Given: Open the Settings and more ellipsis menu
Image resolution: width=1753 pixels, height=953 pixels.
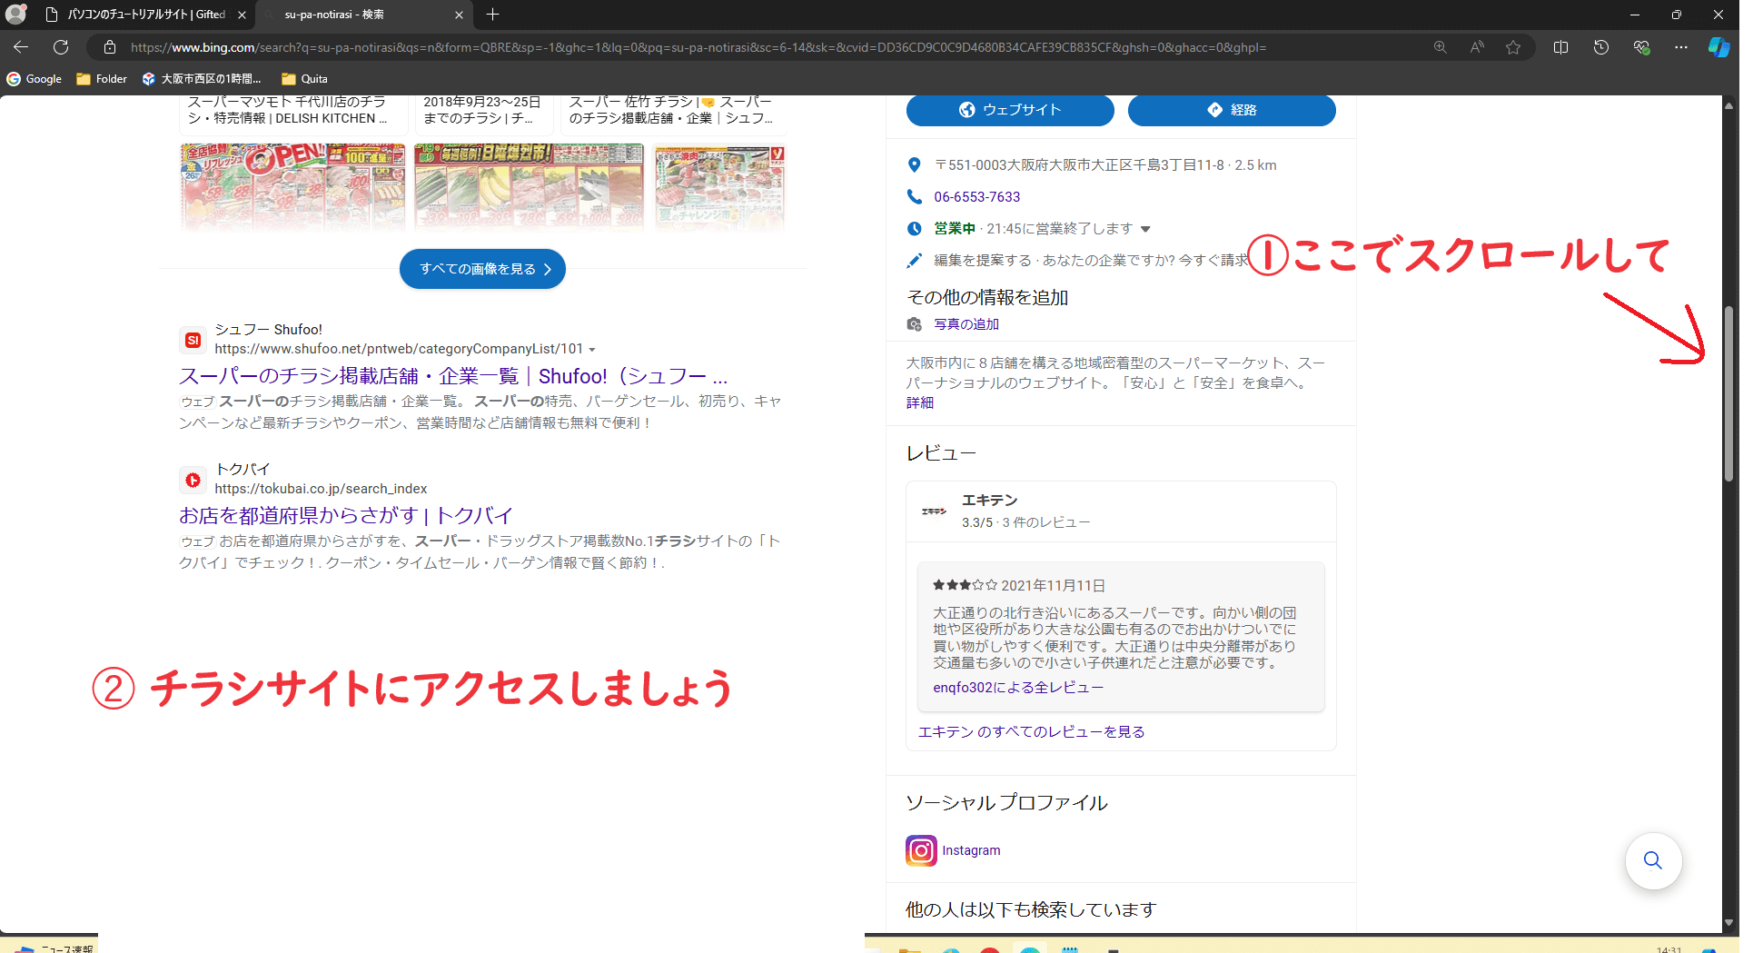Looking at the screenshot, I should pyautogui.click(x=1681, y=47).
